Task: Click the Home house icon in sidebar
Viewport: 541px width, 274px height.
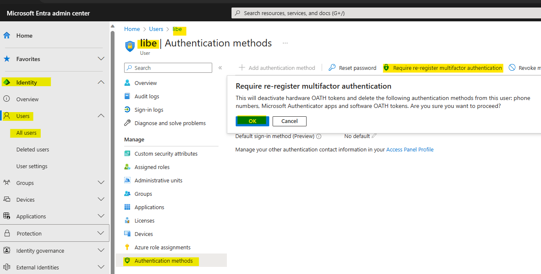Action: tap(7, 36)
